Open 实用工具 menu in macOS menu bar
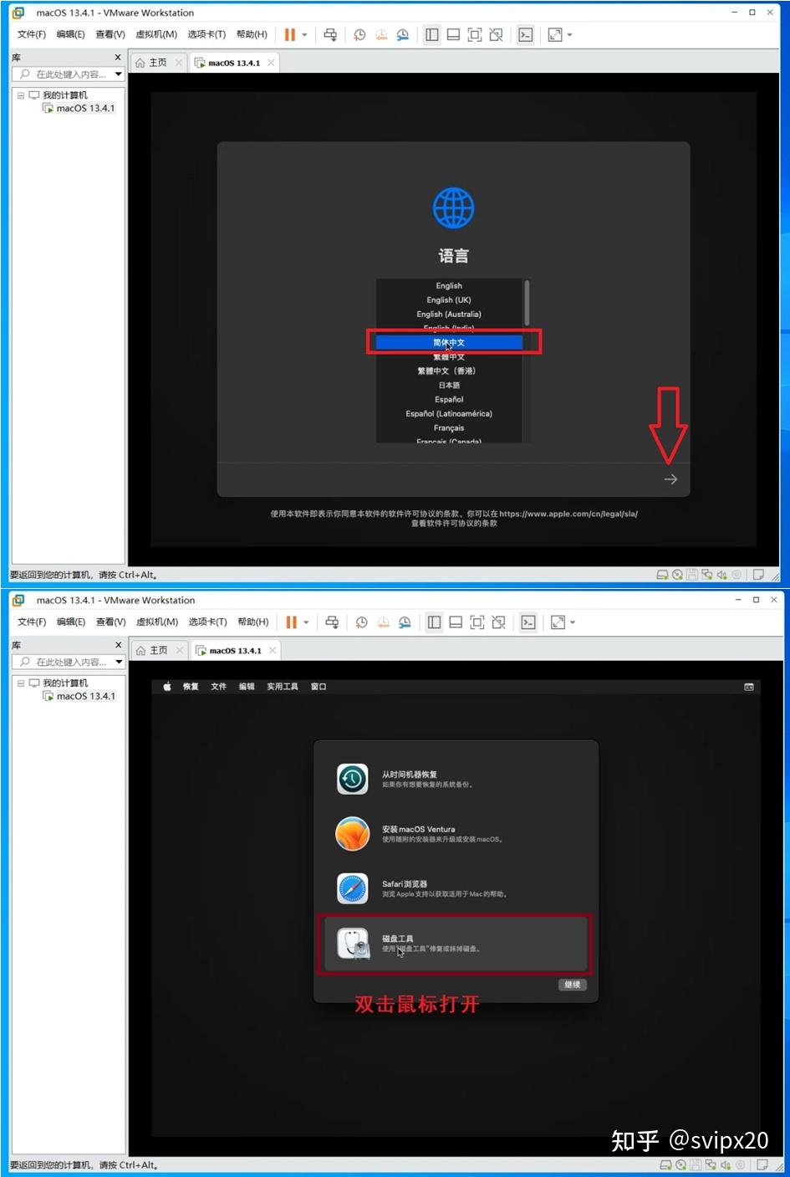Image resolution: width=790 pixels, height=1177 pixels. pyautogui.click(x=283, y=687)
